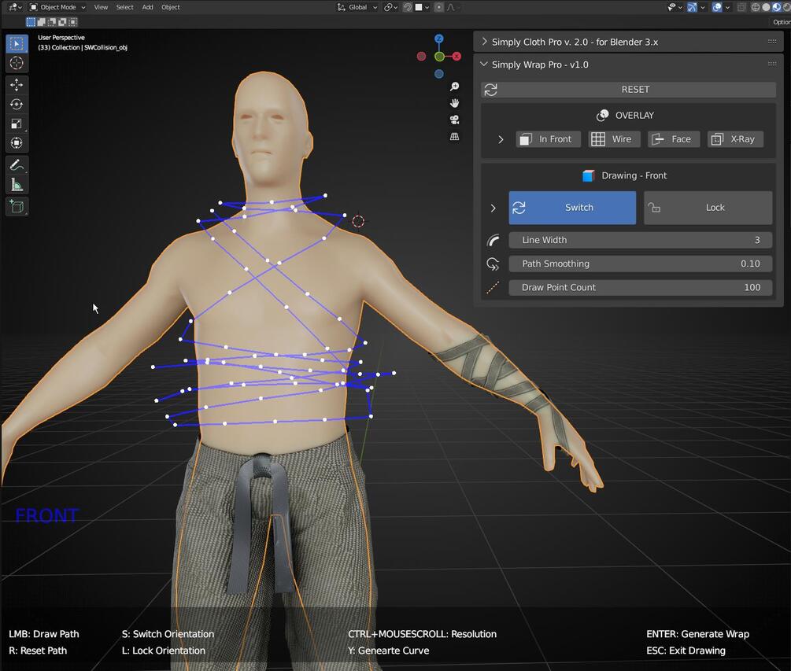Switch to wireframe viewport shading
Image resolution: width=791 pixels, height=671 pixels.
pyautogui.click(x=756, y=7)
